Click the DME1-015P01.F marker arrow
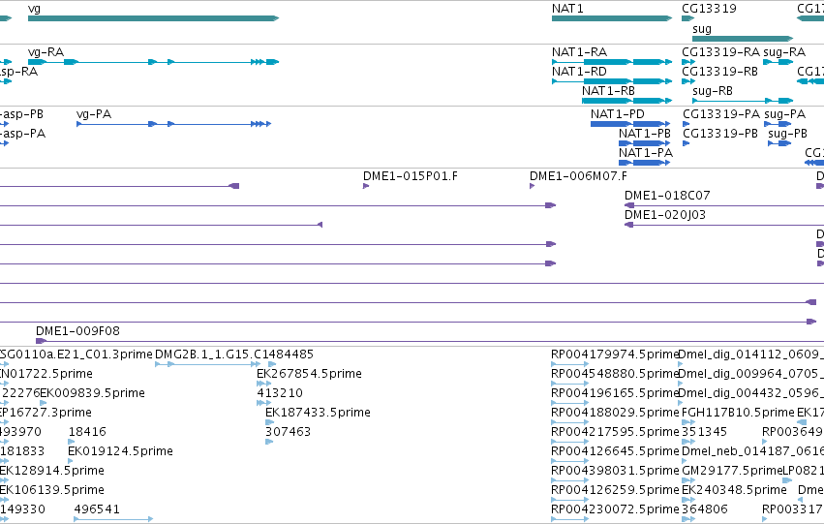The image size is (824, 524). coord(366,186)
